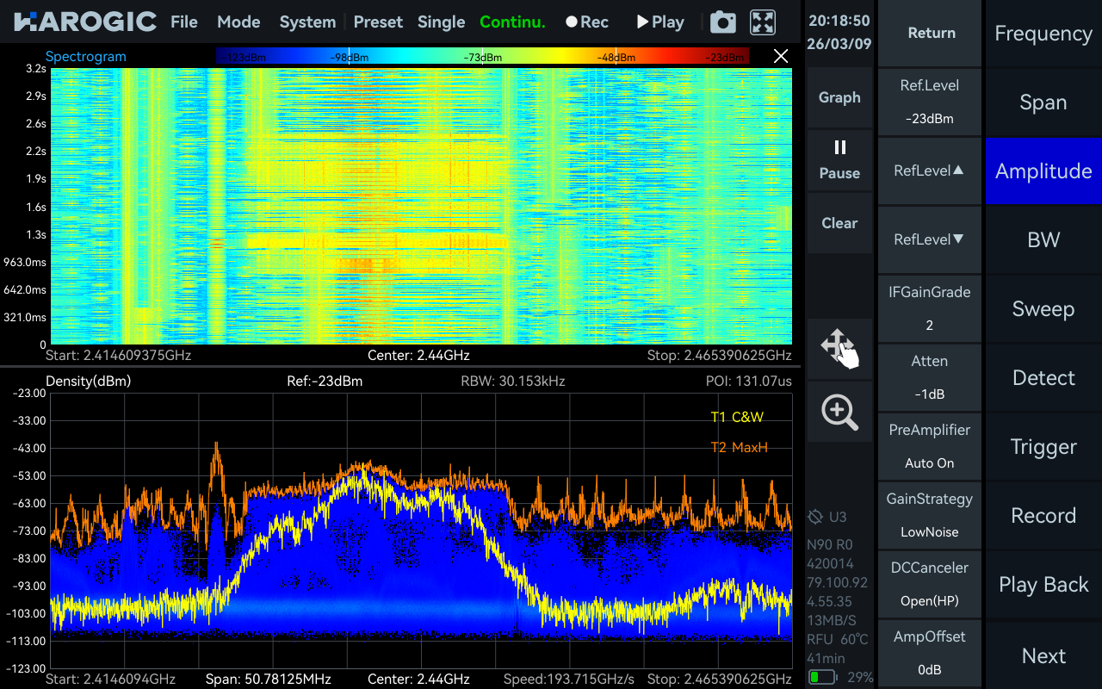Toggle DCCanceler Open(HP) setting

coord(929,584)
